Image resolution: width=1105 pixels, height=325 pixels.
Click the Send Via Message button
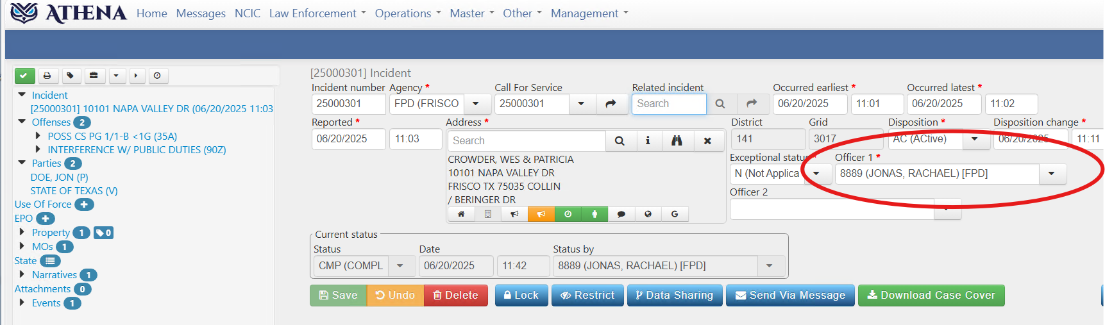tap(790, 296)
